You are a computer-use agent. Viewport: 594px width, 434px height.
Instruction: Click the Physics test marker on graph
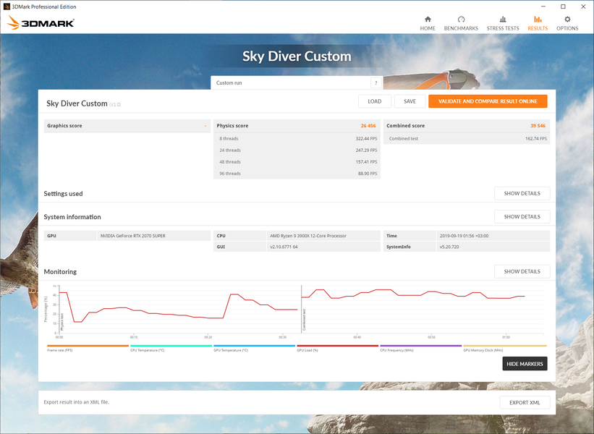click(x=62, y=322)
